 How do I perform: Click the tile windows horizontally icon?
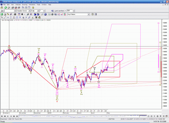(26, 8)
